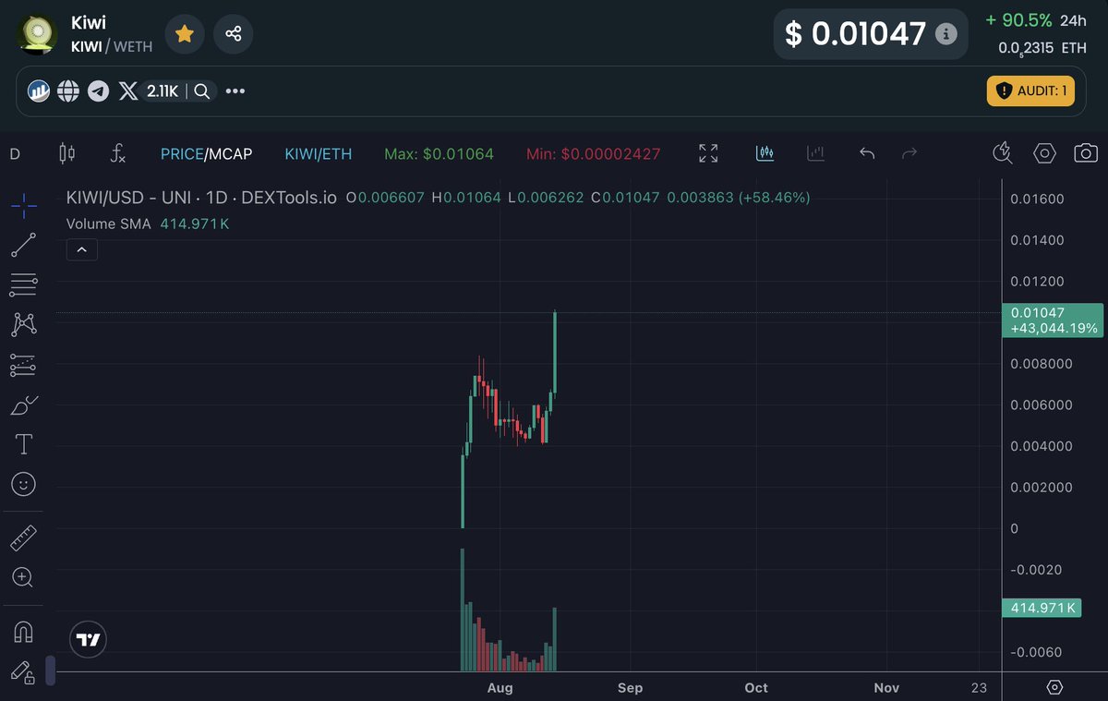
Task: Toggle the greyed bar chart overlay icon
Action: click(815, 153)
